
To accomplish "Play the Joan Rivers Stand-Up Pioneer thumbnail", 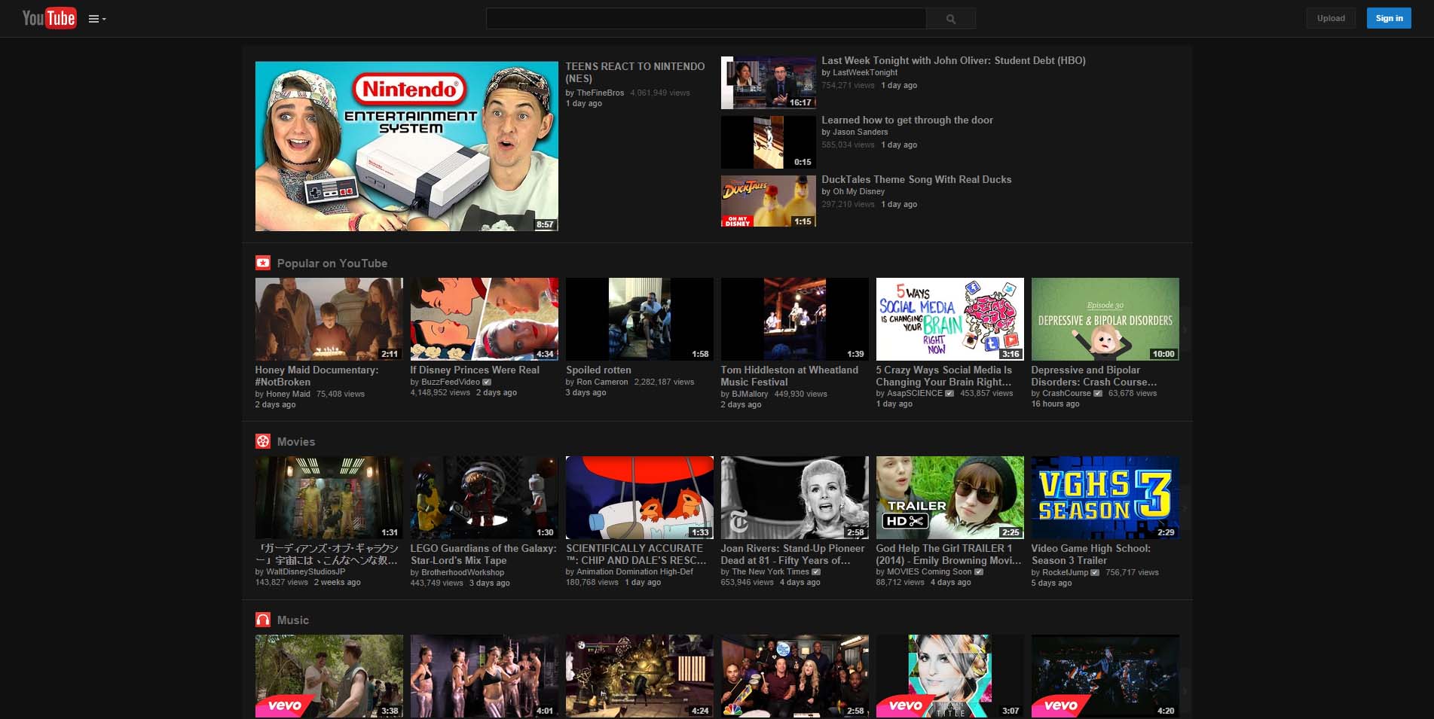I will pos(795,498).
